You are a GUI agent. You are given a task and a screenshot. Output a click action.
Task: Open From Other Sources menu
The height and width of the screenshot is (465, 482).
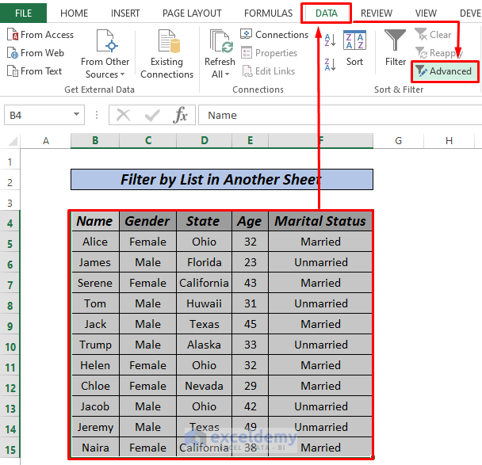[x=105, y=55]
